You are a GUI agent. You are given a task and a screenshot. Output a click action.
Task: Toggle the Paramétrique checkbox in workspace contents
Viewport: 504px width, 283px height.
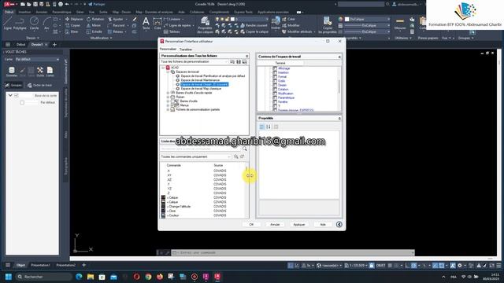pyautogui.click(x=275, y=97)
